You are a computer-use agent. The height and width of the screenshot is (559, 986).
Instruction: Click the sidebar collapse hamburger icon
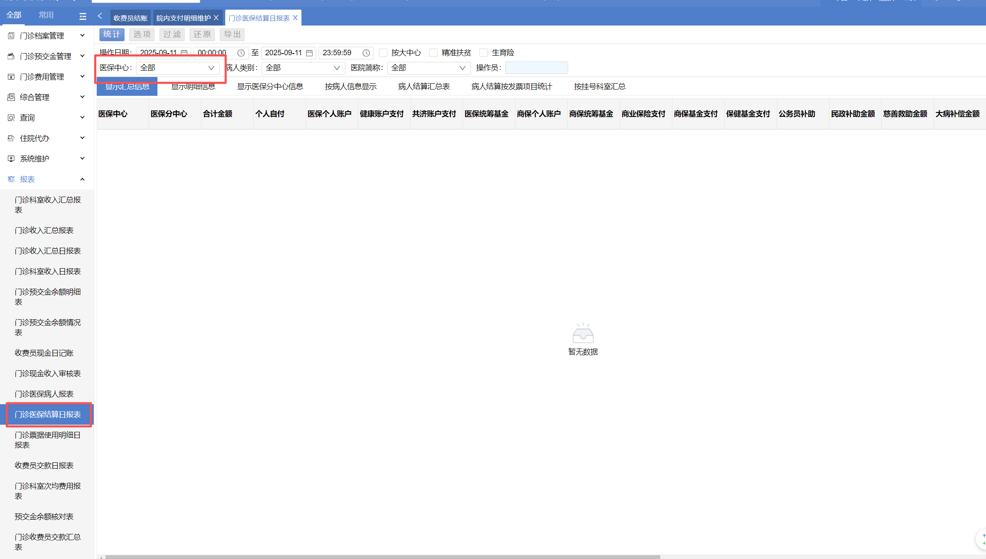click(x=82, y=16)
